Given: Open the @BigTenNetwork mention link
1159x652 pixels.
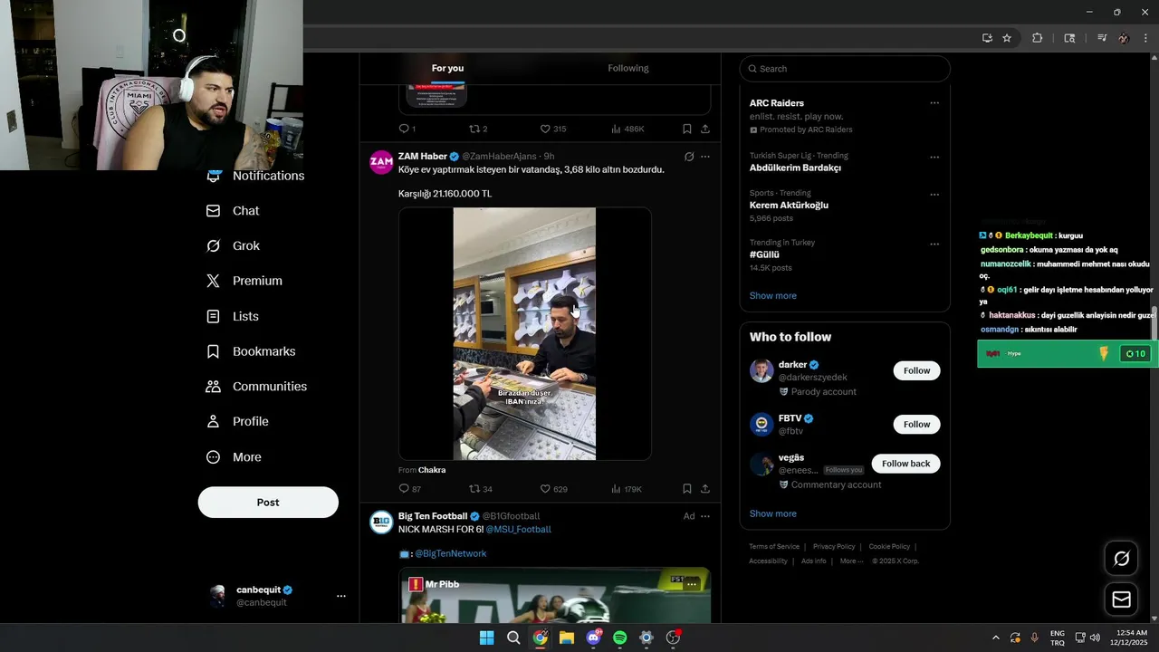Looking at the screenshot, I should pyautogui.click(x=450, y=553).
